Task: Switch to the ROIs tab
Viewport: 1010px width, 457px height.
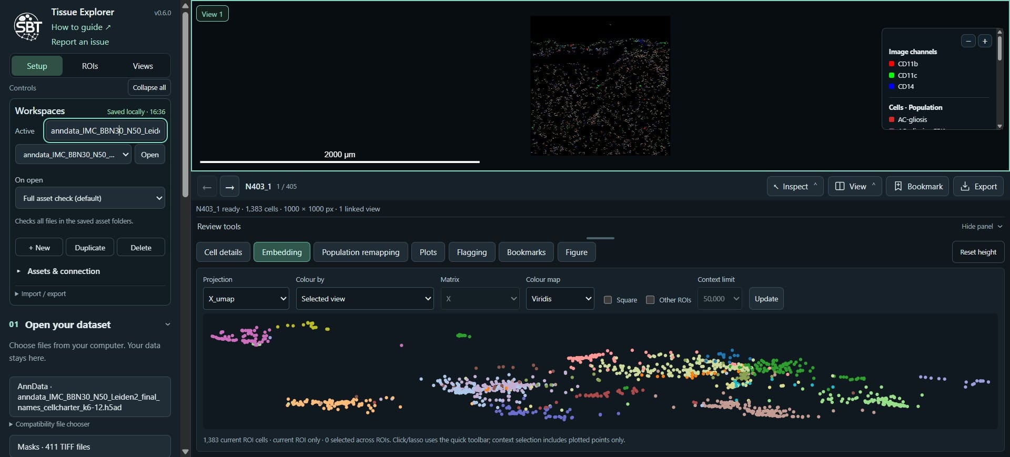Action: tap(90, 66)
